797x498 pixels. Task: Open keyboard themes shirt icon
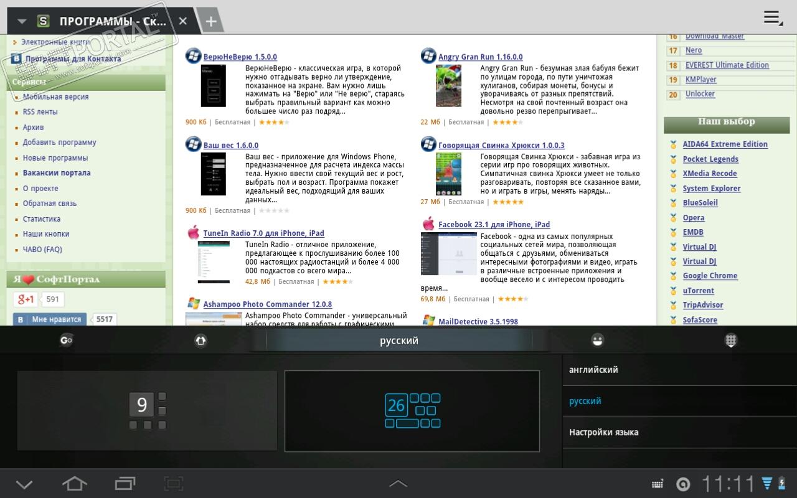point(200,340)
